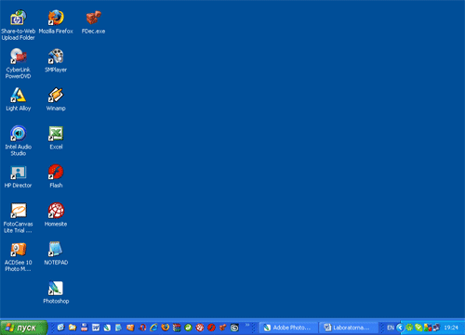Open the Share-to-Web Upload Folder icon

[18, 25]
